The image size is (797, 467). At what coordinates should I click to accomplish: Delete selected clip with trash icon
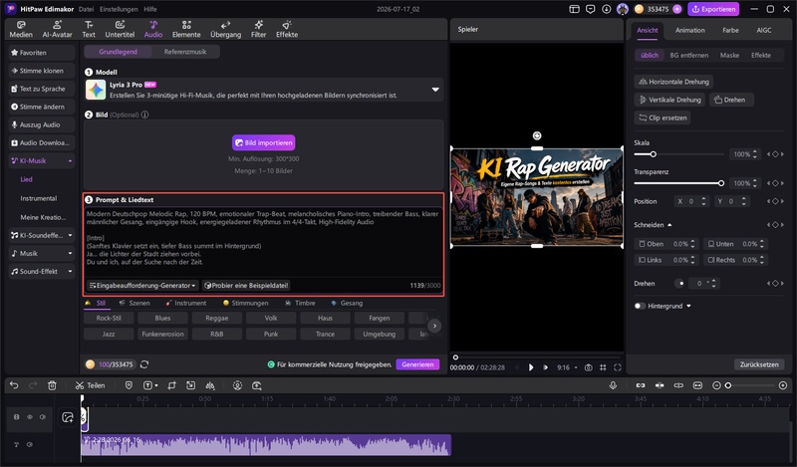[52, 385]
